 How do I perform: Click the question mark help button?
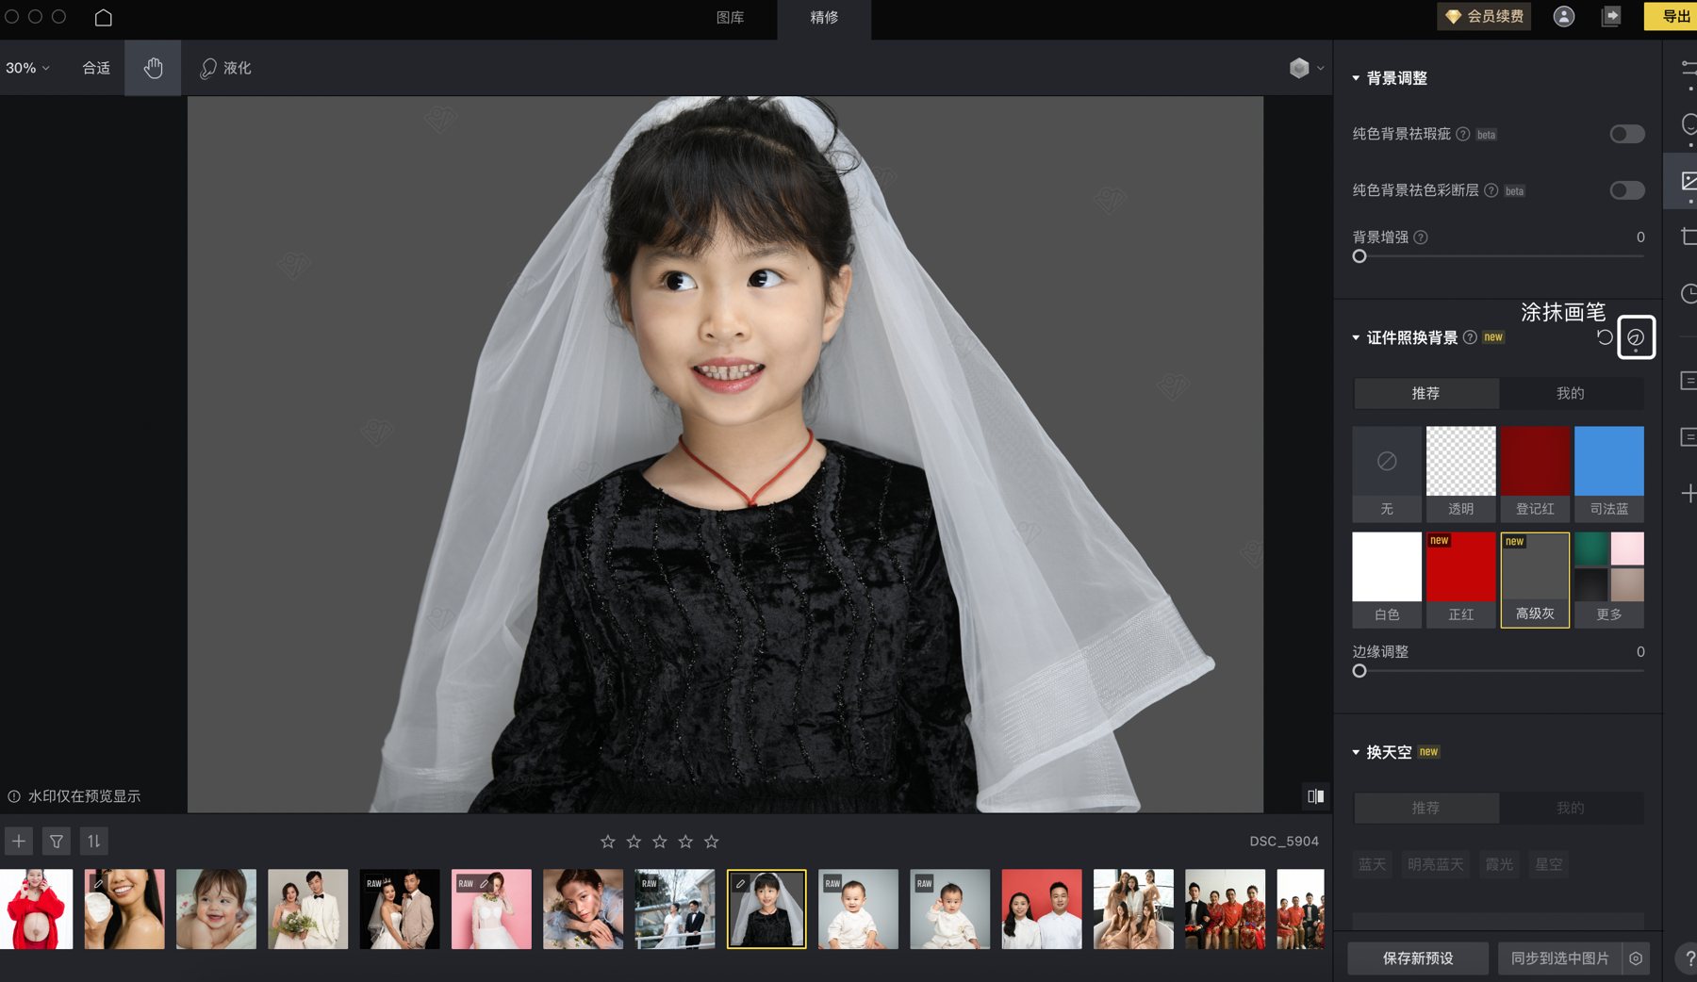[x=1688, y=959]
